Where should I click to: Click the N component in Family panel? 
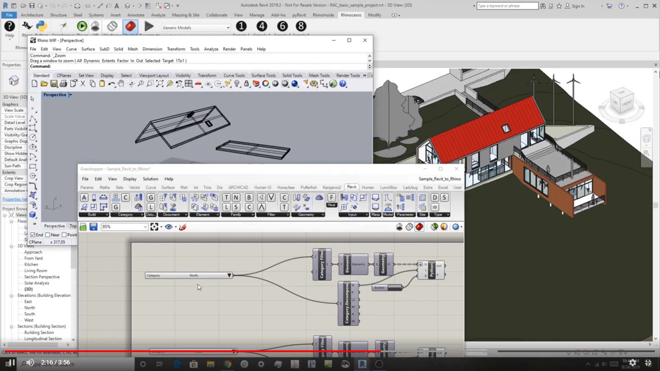coord(236,197)
